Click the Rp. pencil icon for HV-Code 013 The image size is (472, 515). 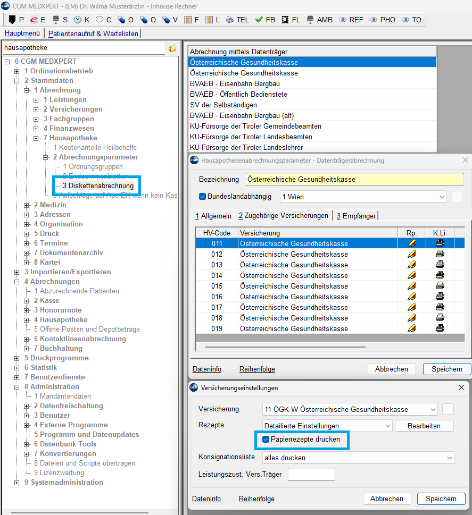[x=411, y=265]
